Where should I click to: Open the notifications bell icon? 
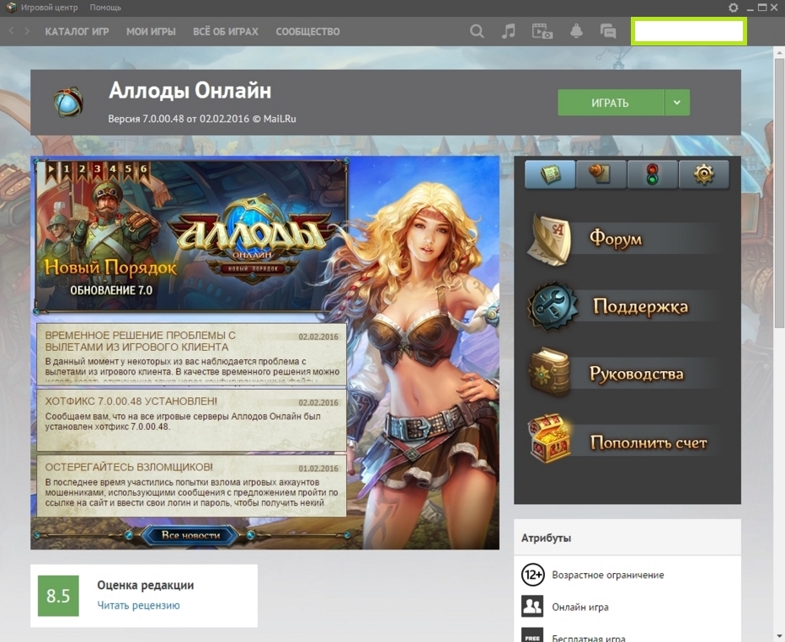tap(576, 31)
